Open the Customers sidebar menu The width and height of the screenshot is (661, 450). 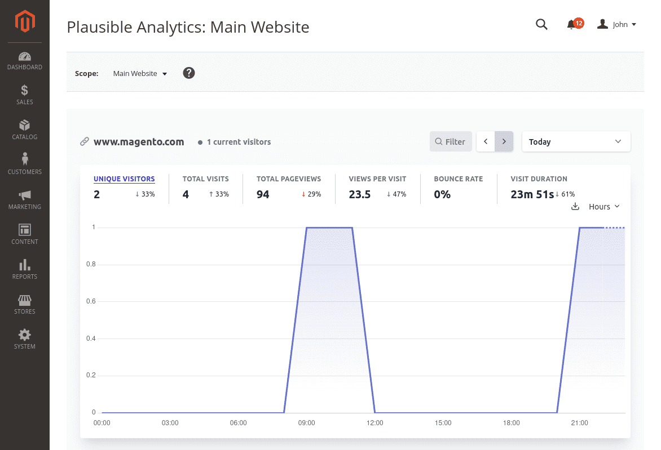click(24, 165)
